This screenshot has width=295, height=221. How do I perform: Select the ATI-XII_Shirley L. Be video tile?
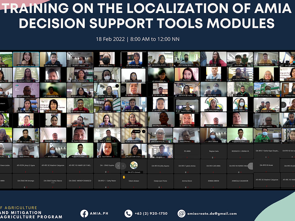point(267,89)
